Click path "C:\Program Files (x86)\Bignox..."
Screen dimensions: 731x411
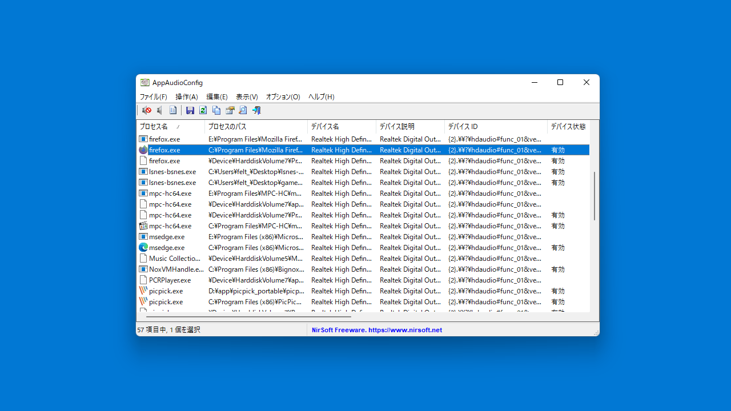pos(256,269)
